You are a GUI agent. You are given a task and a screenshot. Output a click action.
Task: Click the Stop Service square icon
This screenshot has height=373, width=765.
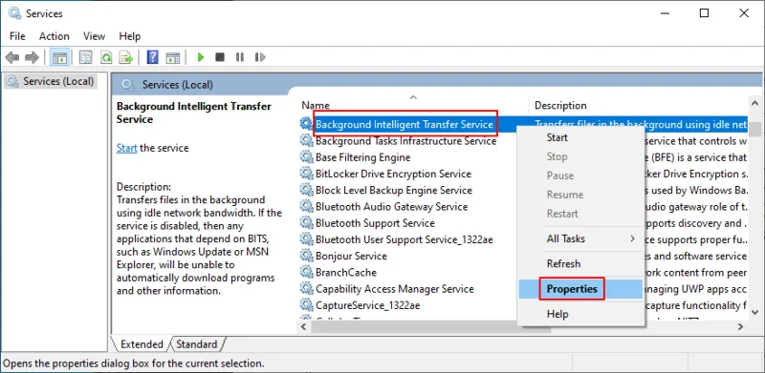[220, 57]
